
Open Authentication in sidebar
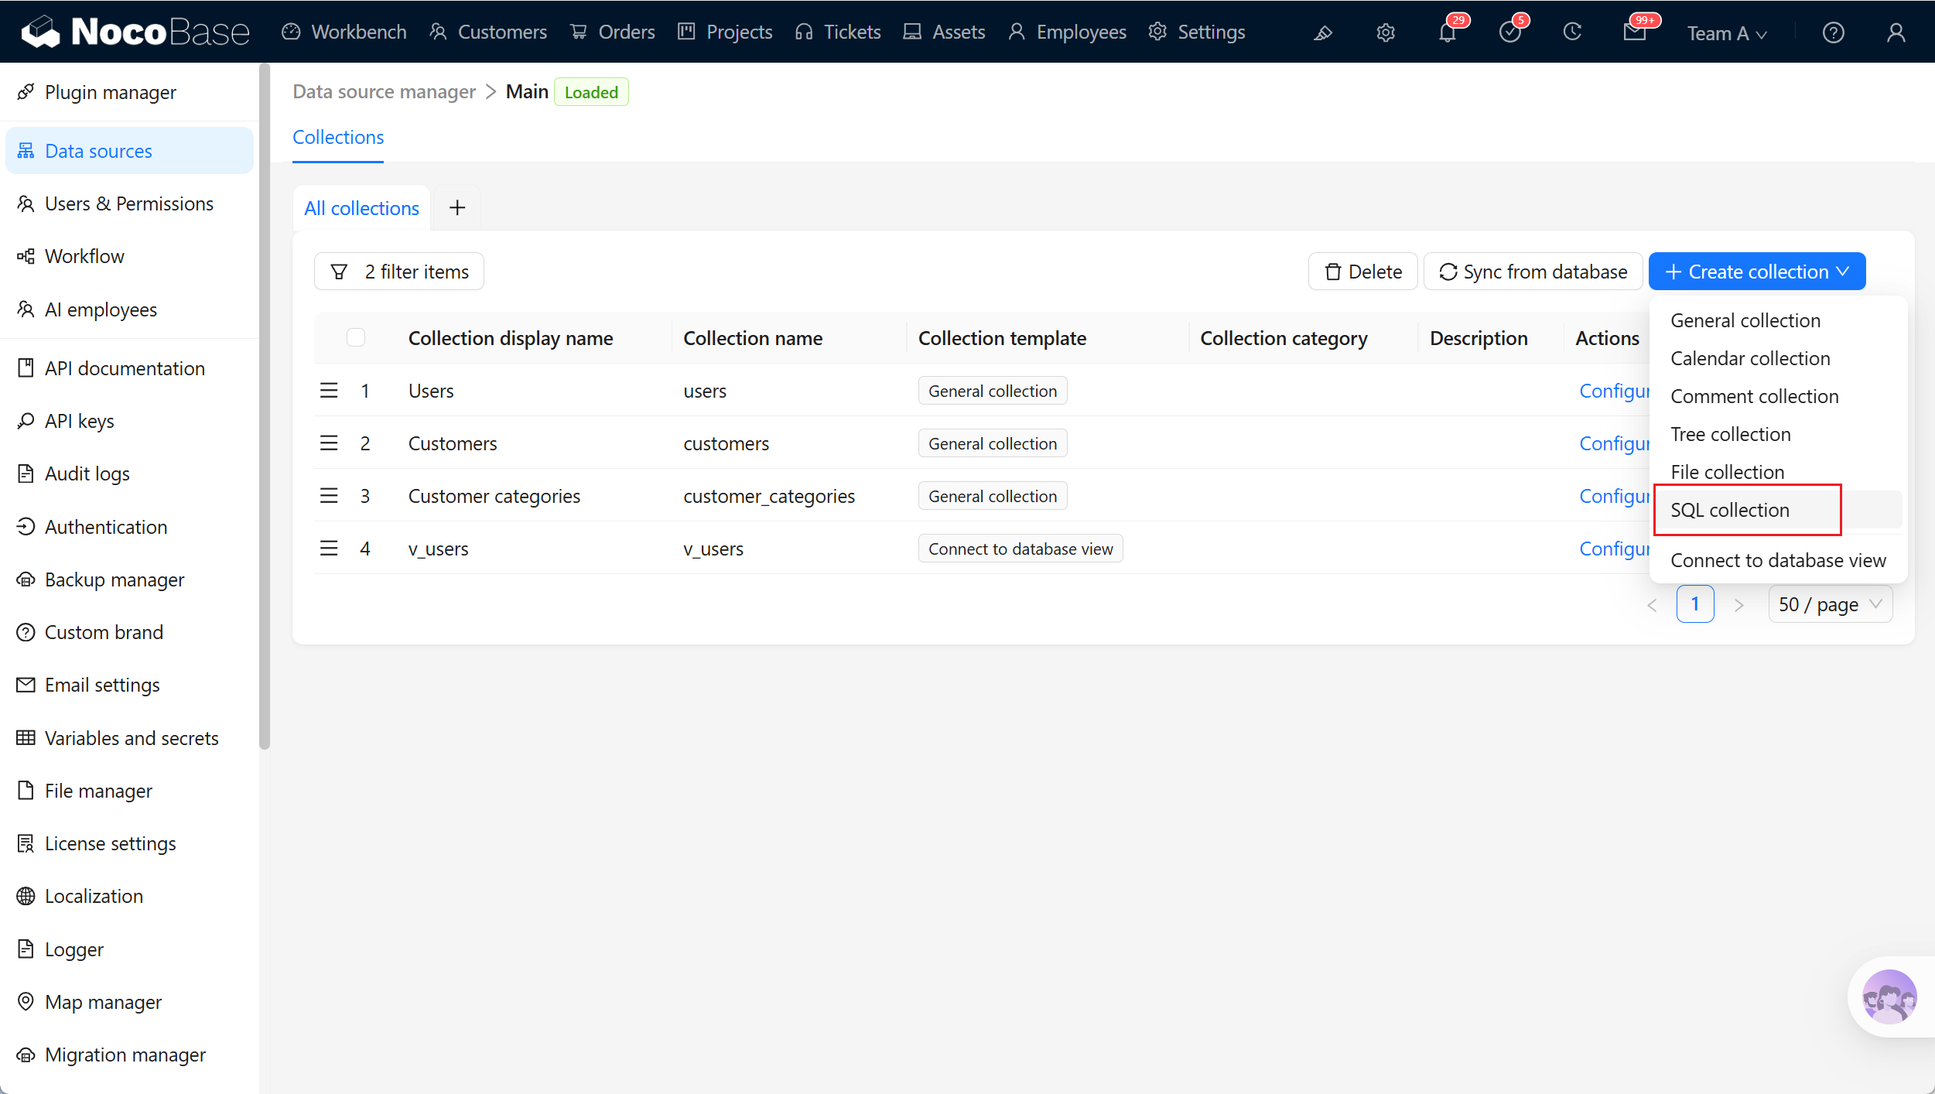point(128,527)
